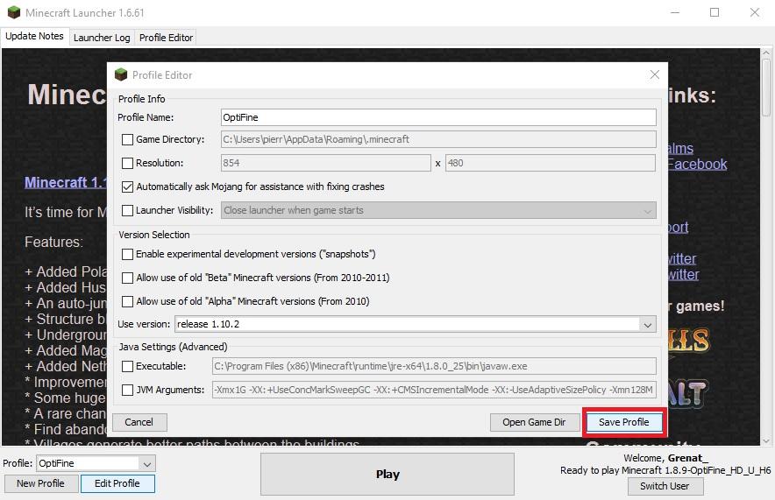
Task: Click Open Game Dir button
Action: 534,422
